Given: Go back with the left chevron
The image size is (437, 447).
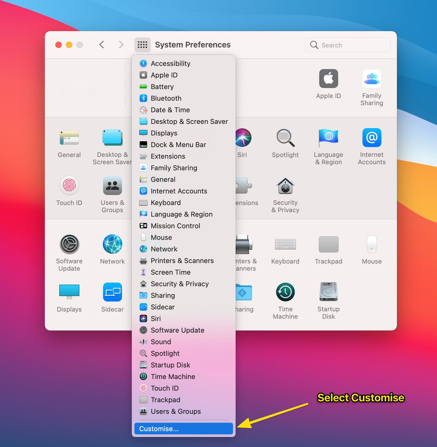Looking at the screenshot, I should (x=101, y=45).
